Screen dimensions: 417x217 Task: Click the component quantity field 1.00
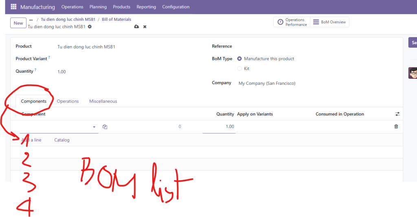point(219,126)
